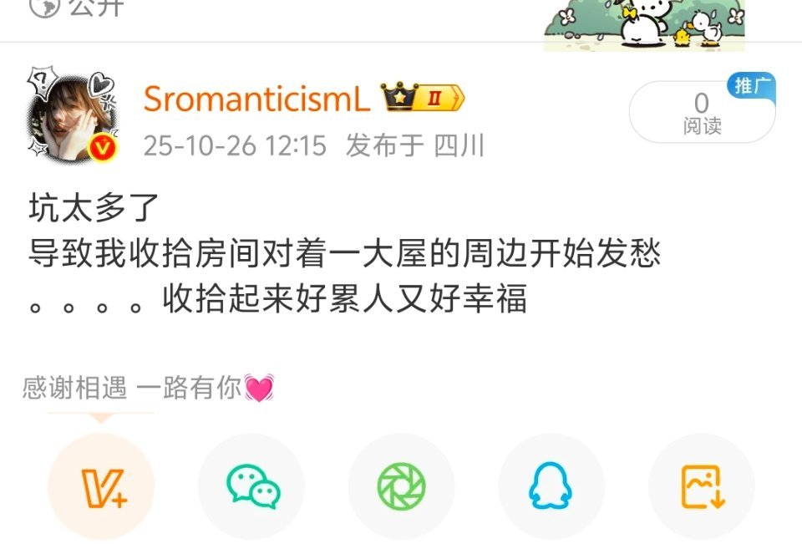Click the cartoon puppy sticker image
The image size is (802, 544).
tap(644, 24)
